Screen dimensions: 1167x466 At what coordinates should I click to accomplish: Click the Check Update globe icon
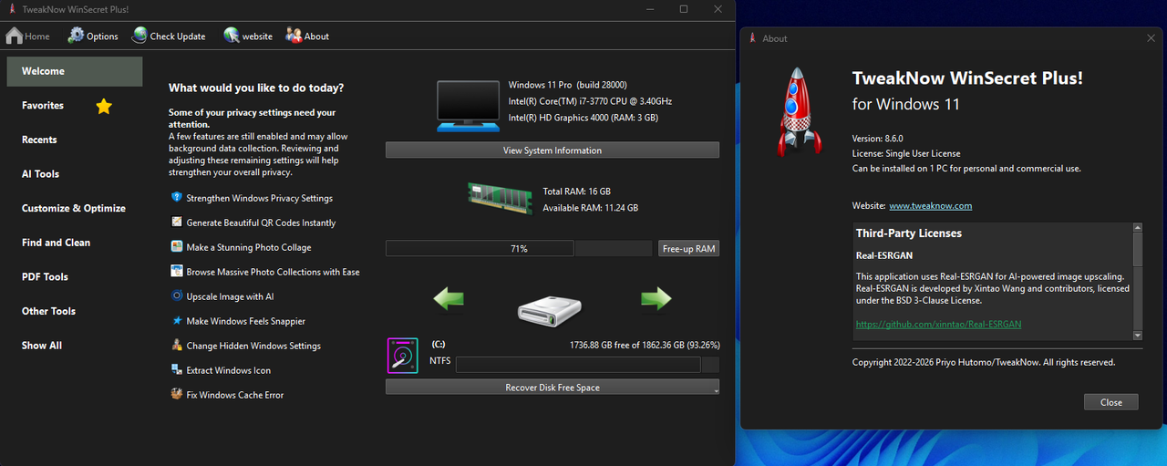tap(139, 36)
